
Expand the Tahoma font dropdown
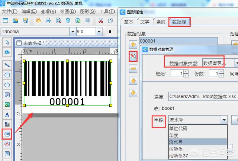pyautogui.click(x=73, y=32)
